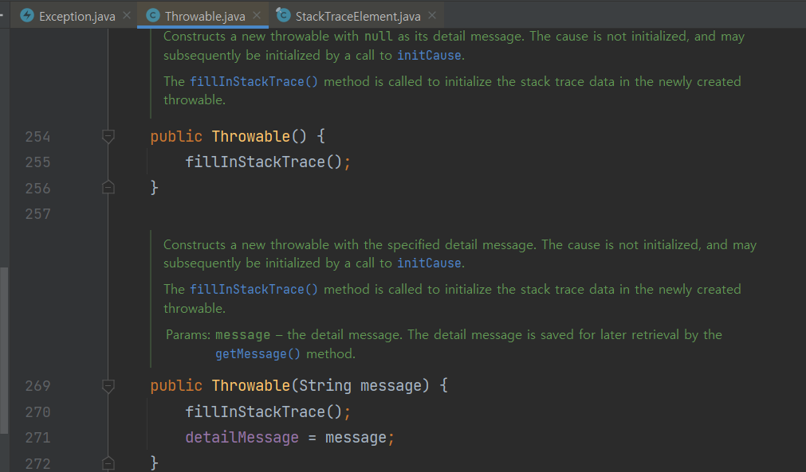The height and width of the screenshot is (472, 806).
Task: Switch to the Throwable.java tab
Action: click(205, 16)
